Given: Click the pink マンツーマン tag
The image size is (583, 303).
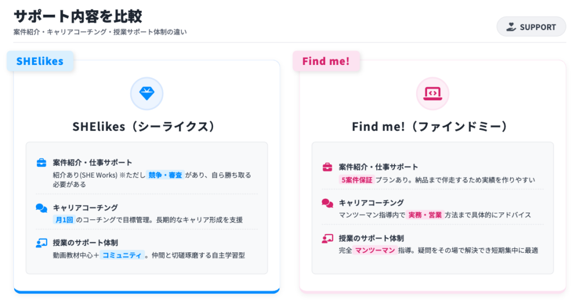Looking at the screenshot, I should click(x=375, y=250).
